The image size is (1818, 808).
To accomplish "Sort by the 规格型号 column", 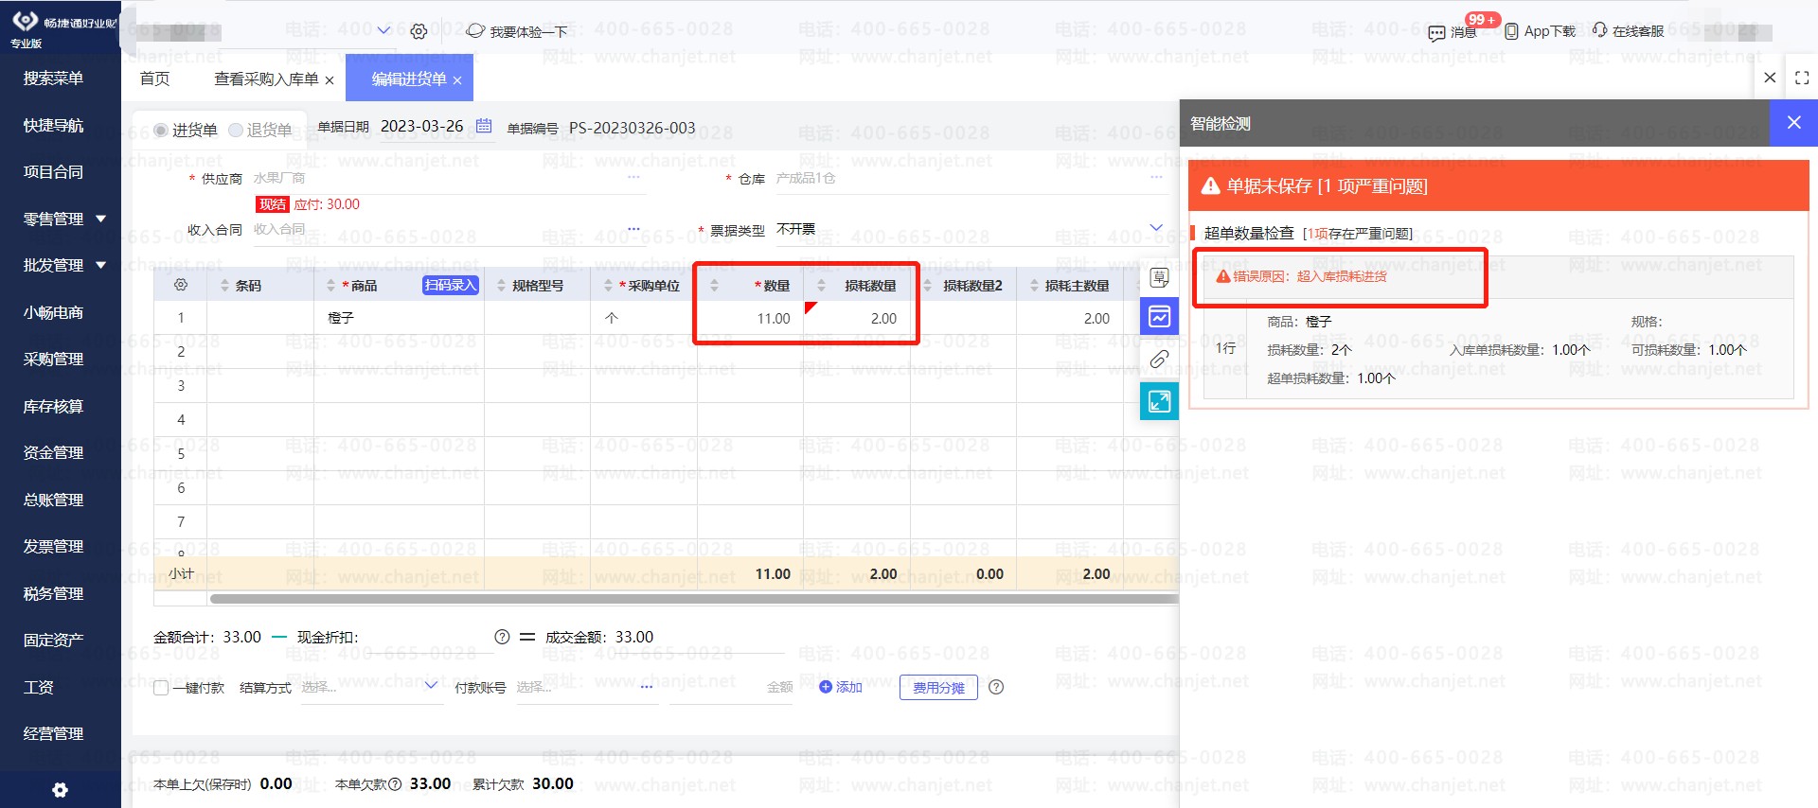I will 501,285.
